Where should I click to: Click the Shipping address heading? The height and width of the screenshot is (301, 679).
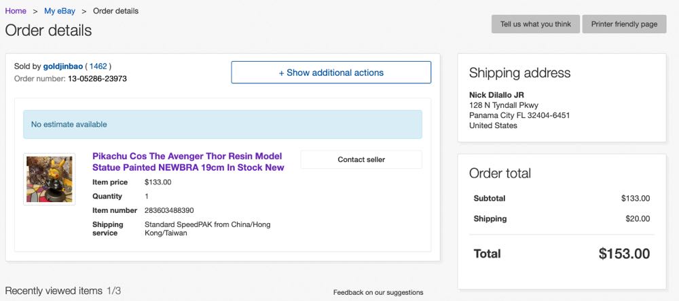coord(519,73)
